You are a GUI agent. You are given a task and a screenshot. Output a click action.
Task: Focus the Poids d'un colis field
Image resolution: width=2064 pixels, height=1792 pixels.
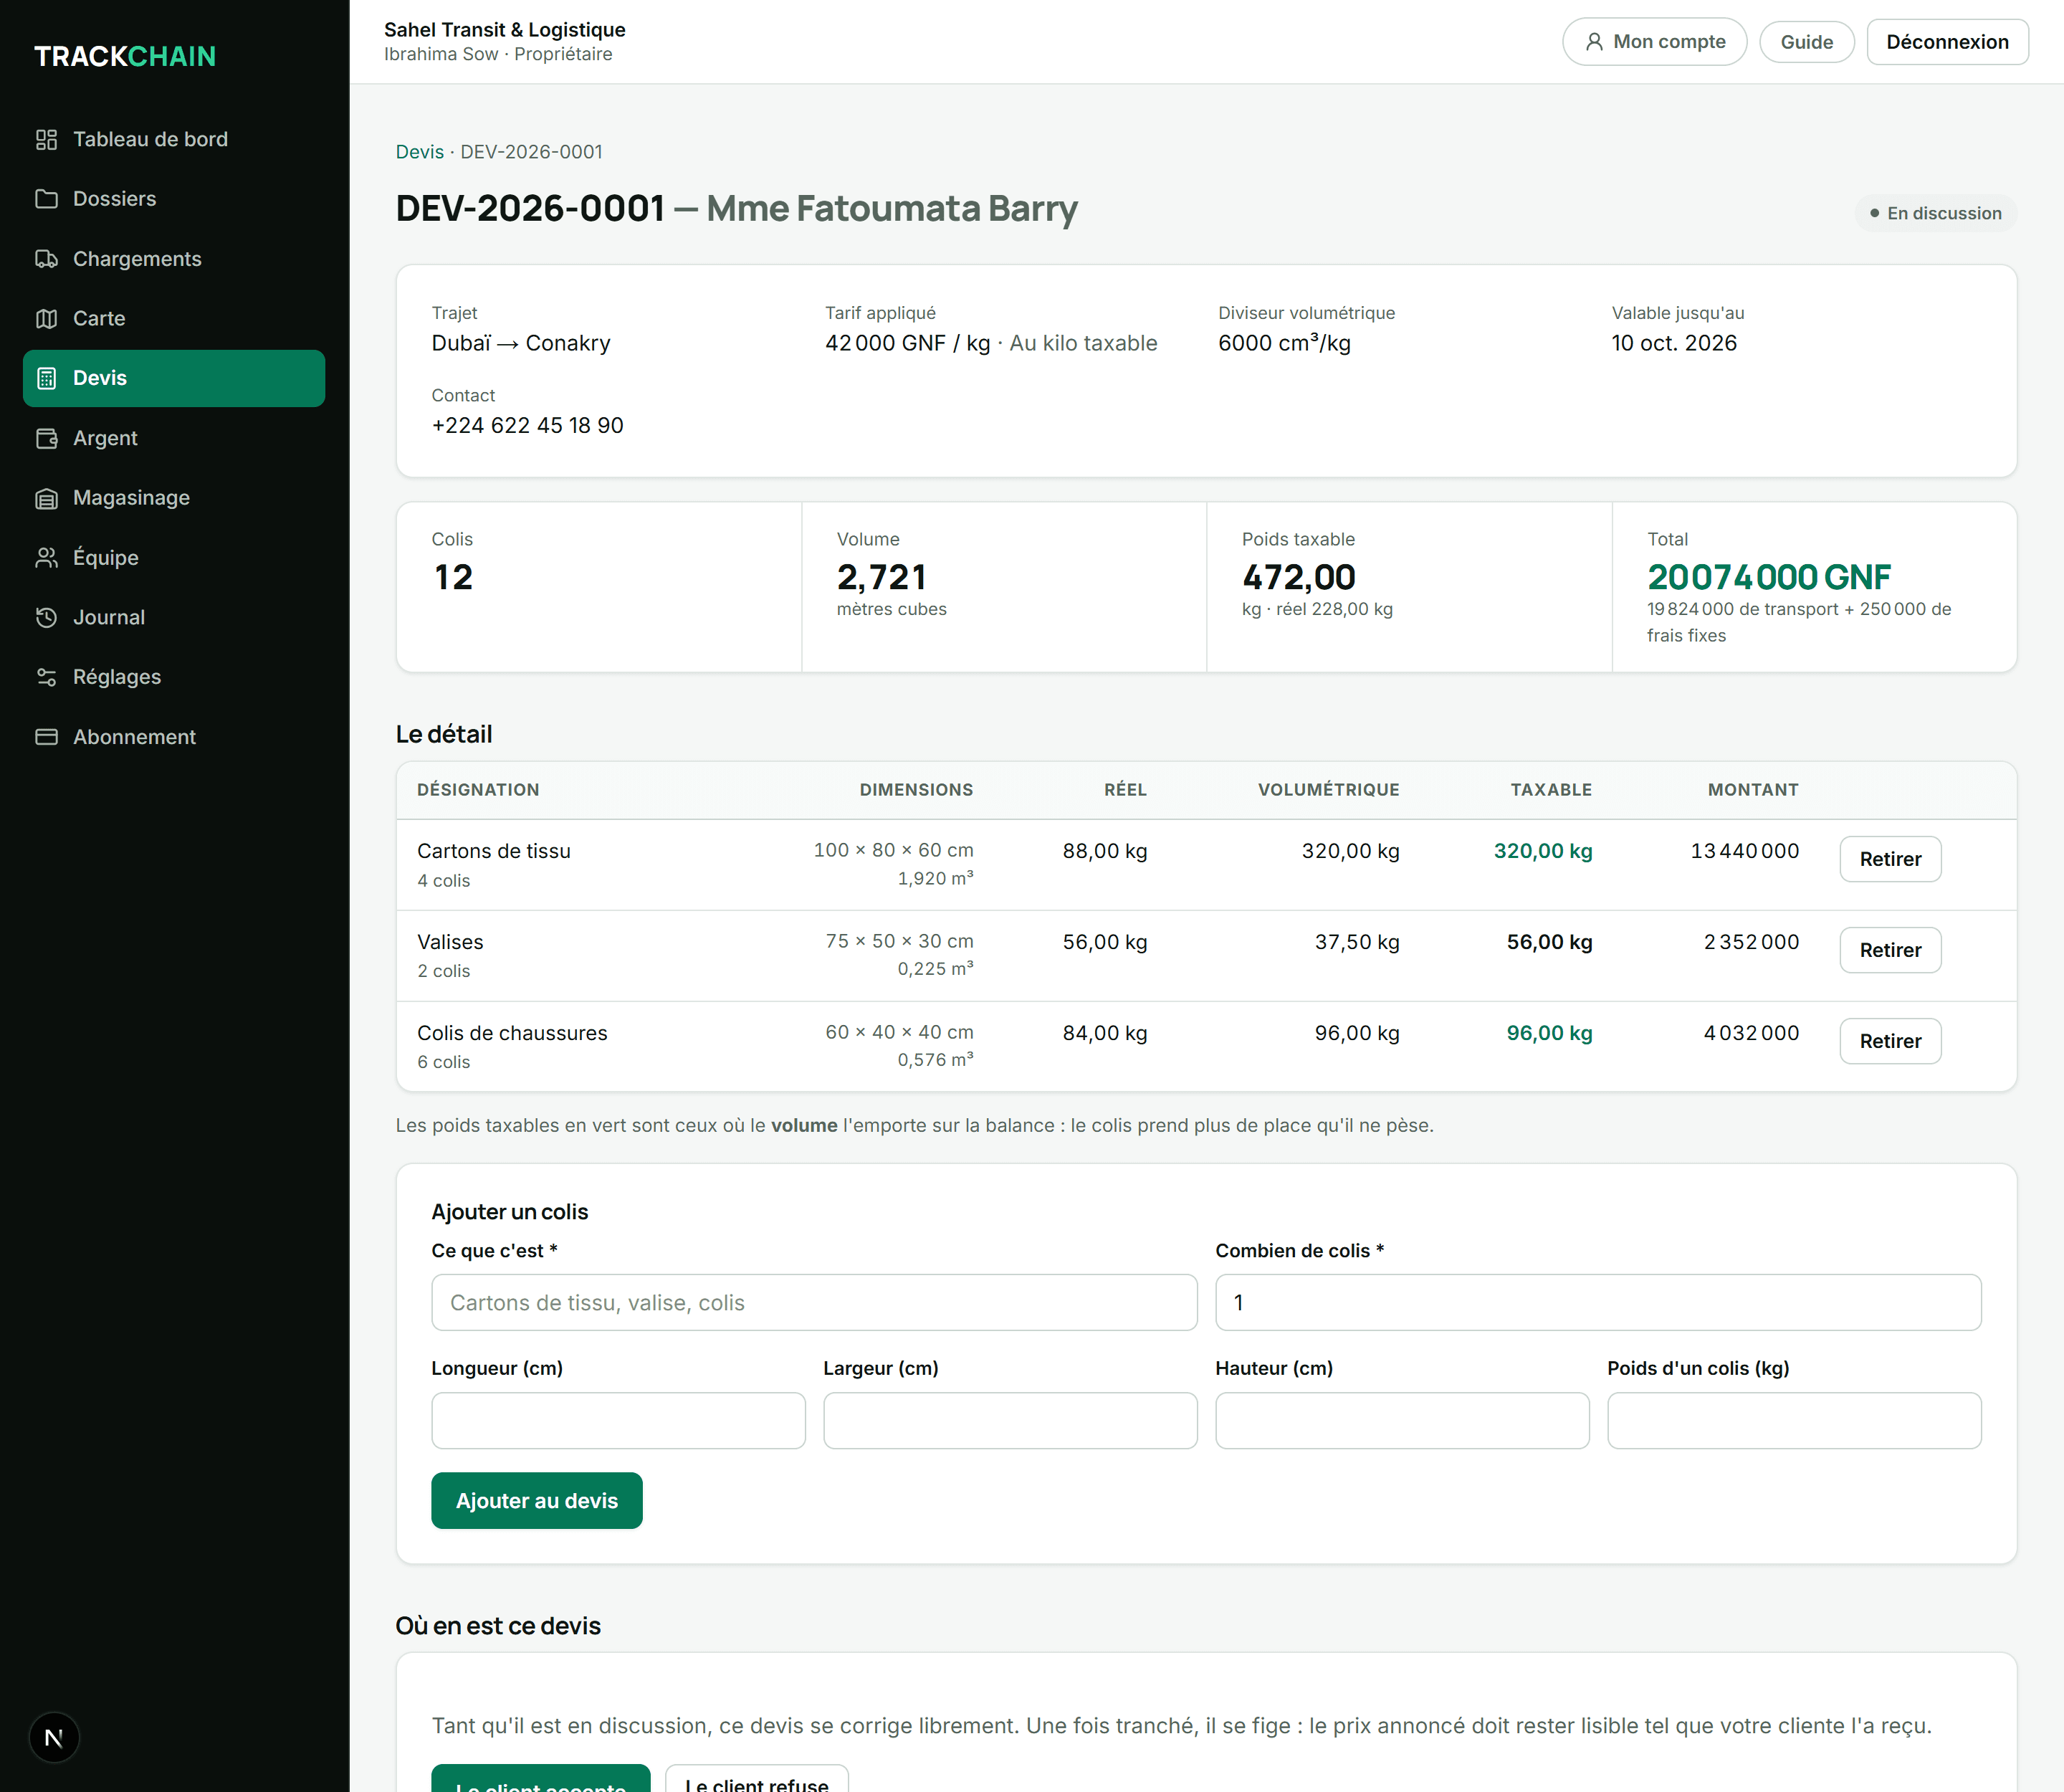coord(1794,1420)
